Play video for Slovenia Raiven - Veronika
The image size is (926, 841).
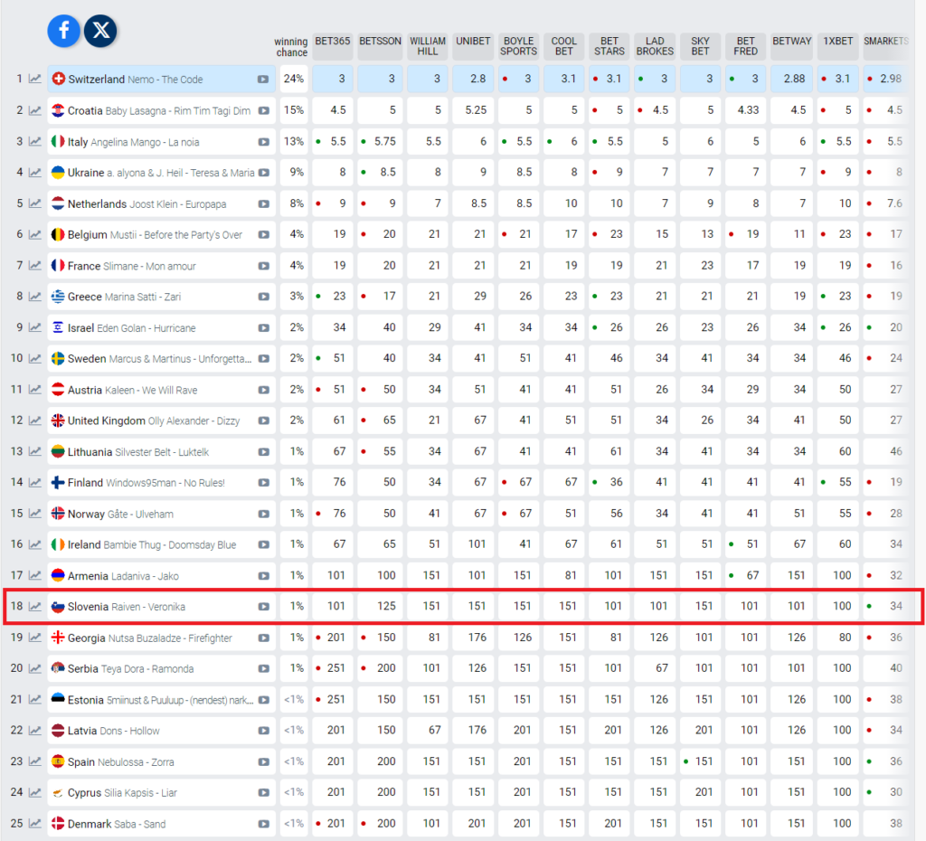pyautogui.click(x=263, y=607)
